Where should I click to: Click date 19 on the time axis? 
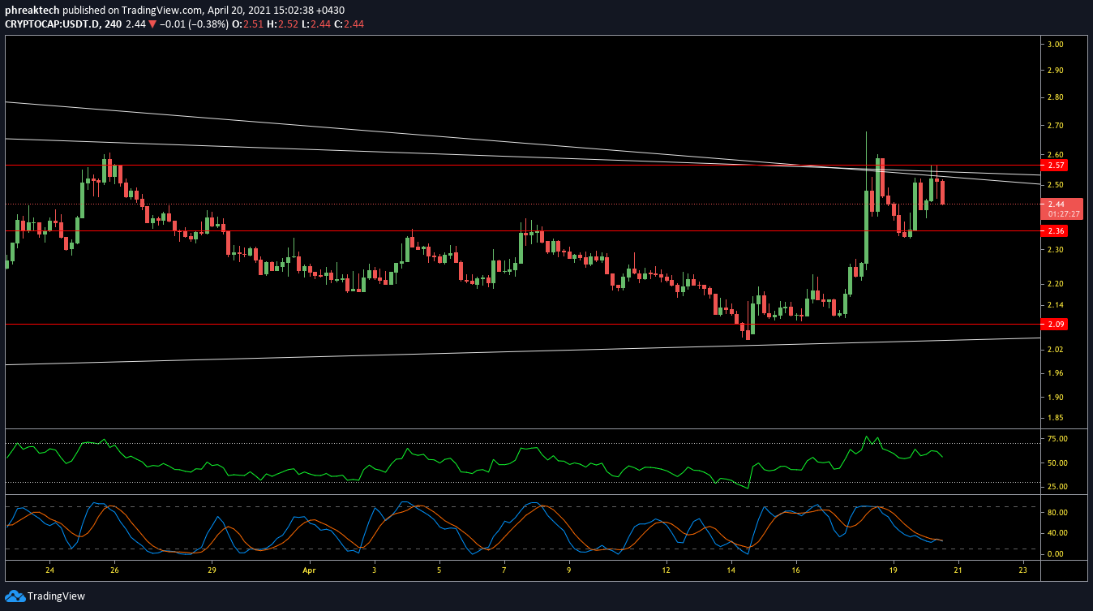click(894, 570)
